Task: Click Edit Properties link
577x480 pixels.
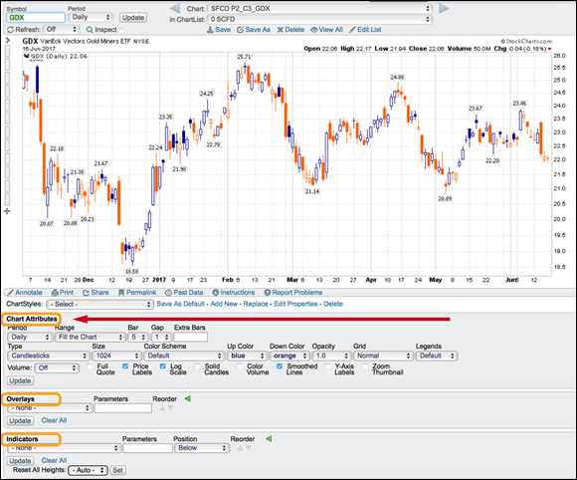Action: (295, 304)
